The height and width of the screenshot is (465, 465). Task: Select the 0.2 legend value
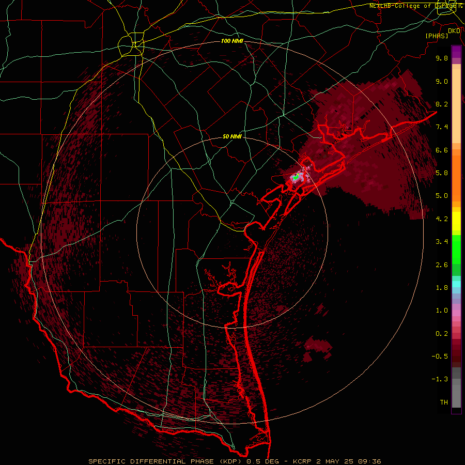pyautogui.click(x=442, y=334)
